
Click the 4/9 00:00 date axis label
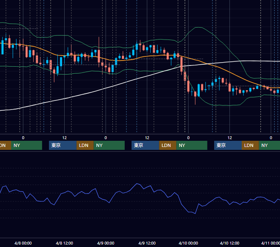pos(106,243)
